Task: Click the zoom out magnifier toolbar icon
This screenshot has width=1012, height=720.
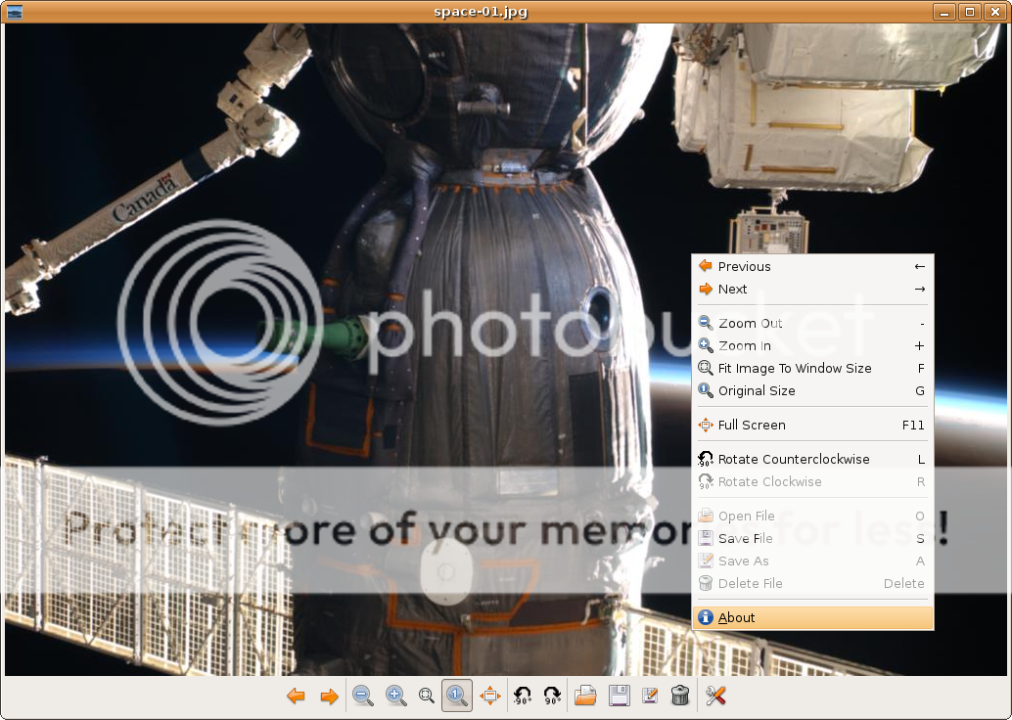Action: point(363,696)
